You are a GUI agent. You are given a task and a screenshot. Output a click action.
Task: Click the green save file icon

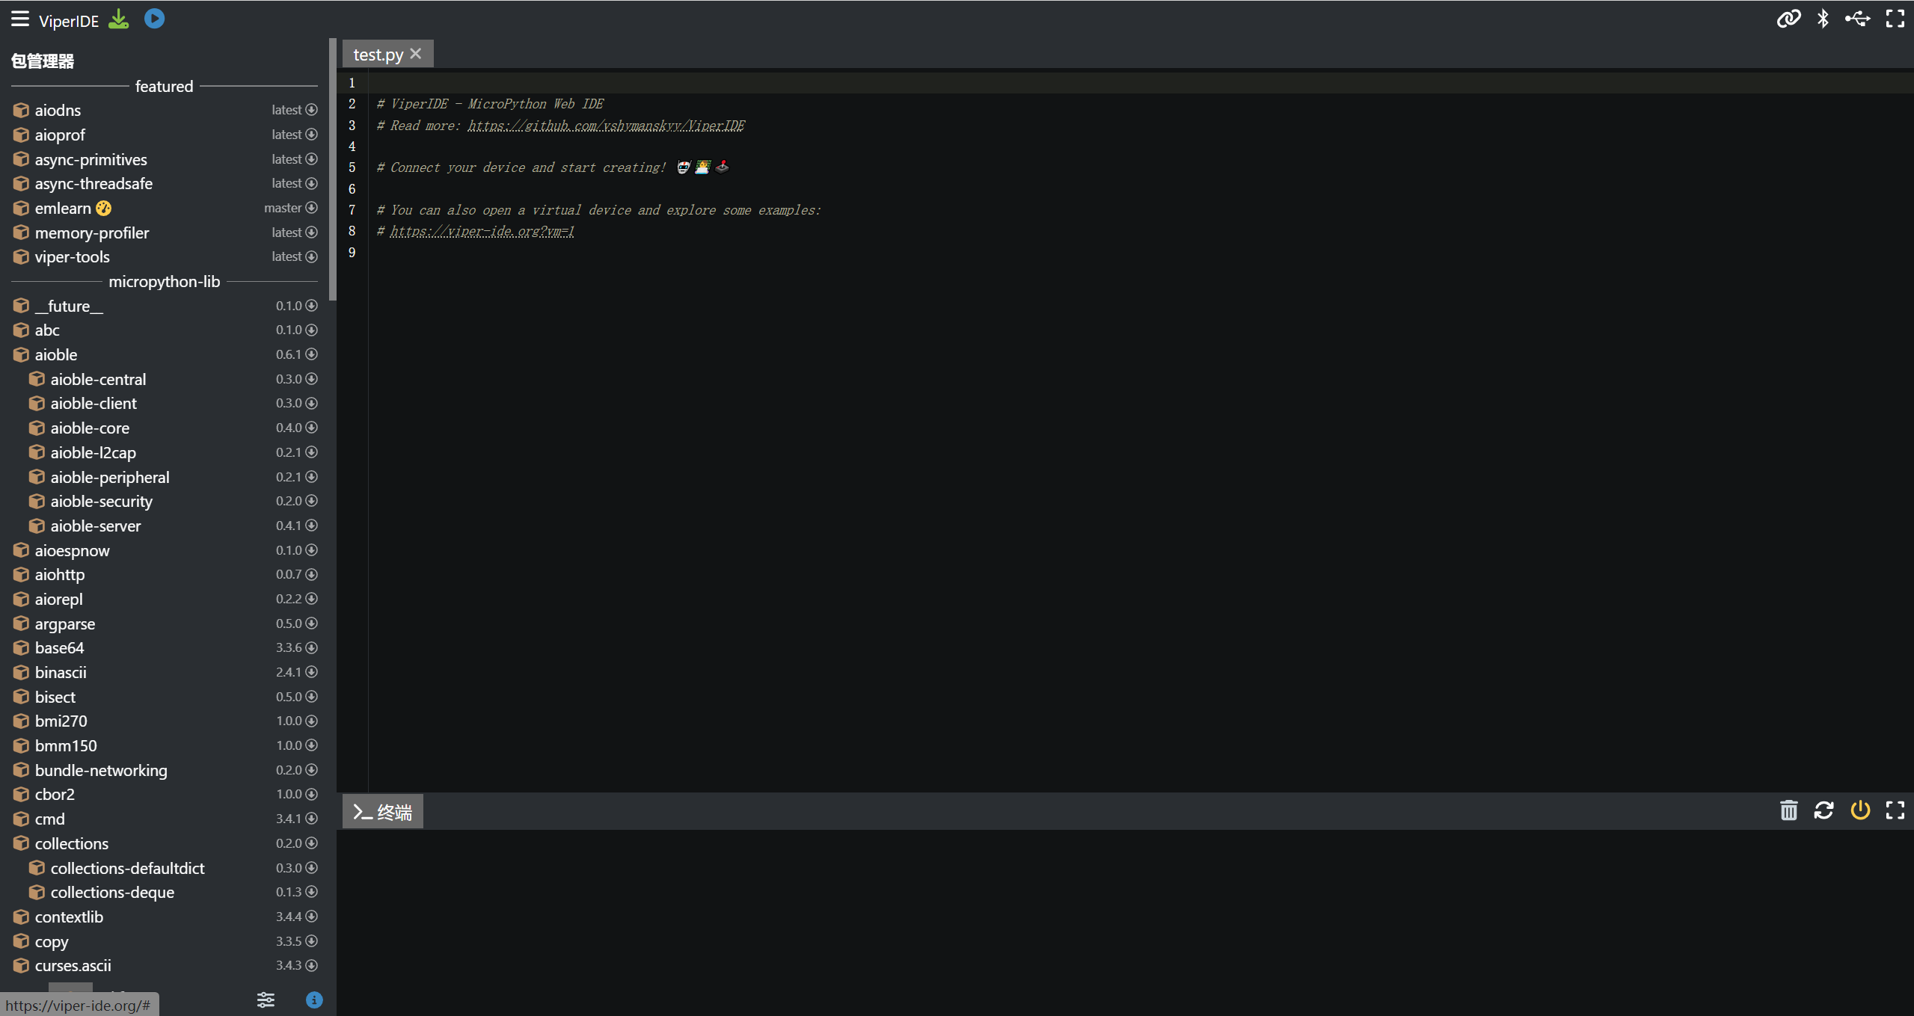point(119,19)
